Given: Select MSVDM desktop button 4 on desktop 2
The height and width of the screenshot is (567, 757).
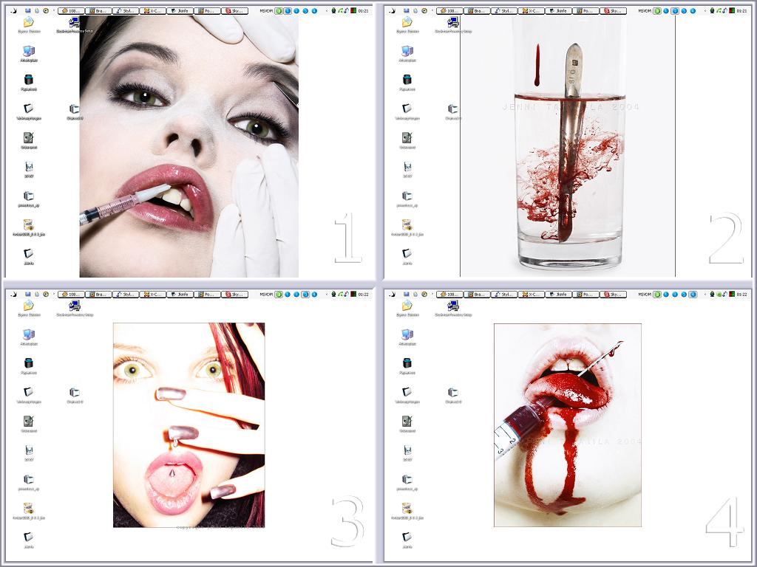Looking at the screenshot, I should [693, 11].
